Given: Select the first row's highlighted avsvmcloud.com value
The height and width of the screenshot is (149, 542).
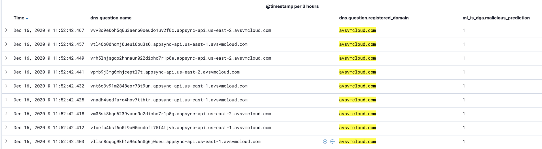Looking at the screenshot, I should pos(357,30).
